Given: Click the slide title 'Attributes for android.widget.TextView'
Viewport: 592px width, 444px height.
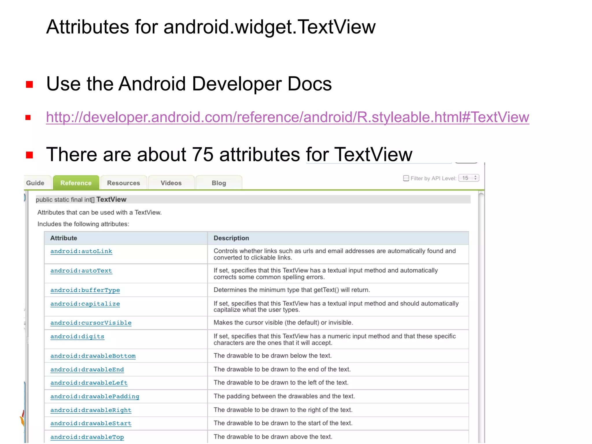Looking at the screenshot, I should point(211,27).
